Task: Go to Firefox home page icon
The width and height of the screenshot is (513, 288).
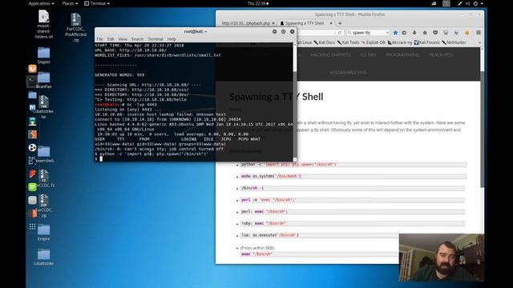Action: click(x=425, y=33)
